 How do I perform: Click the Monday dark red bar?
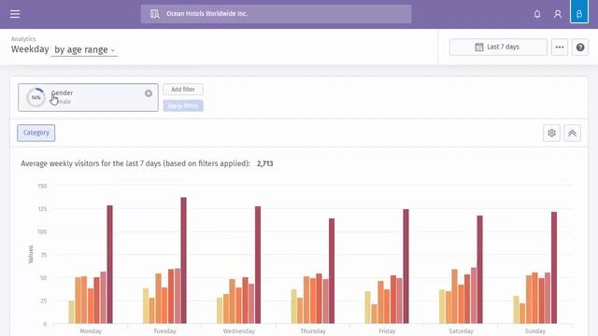point(110,264)
